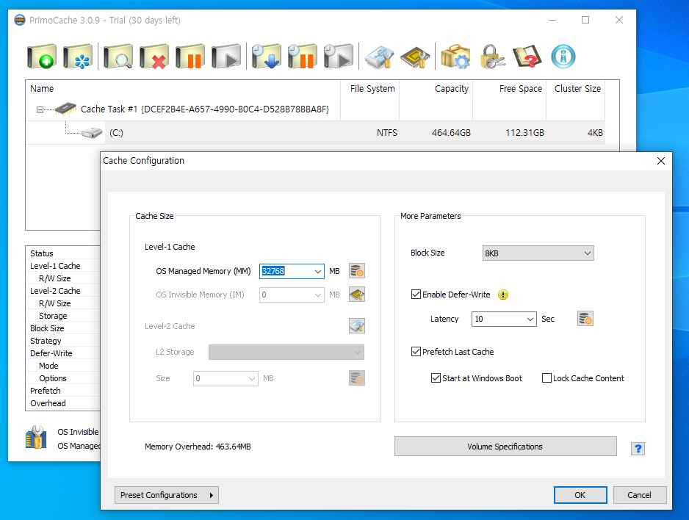
Task: Toggle Prefetch Last Cache checkbox
Action: click(416, 351)
